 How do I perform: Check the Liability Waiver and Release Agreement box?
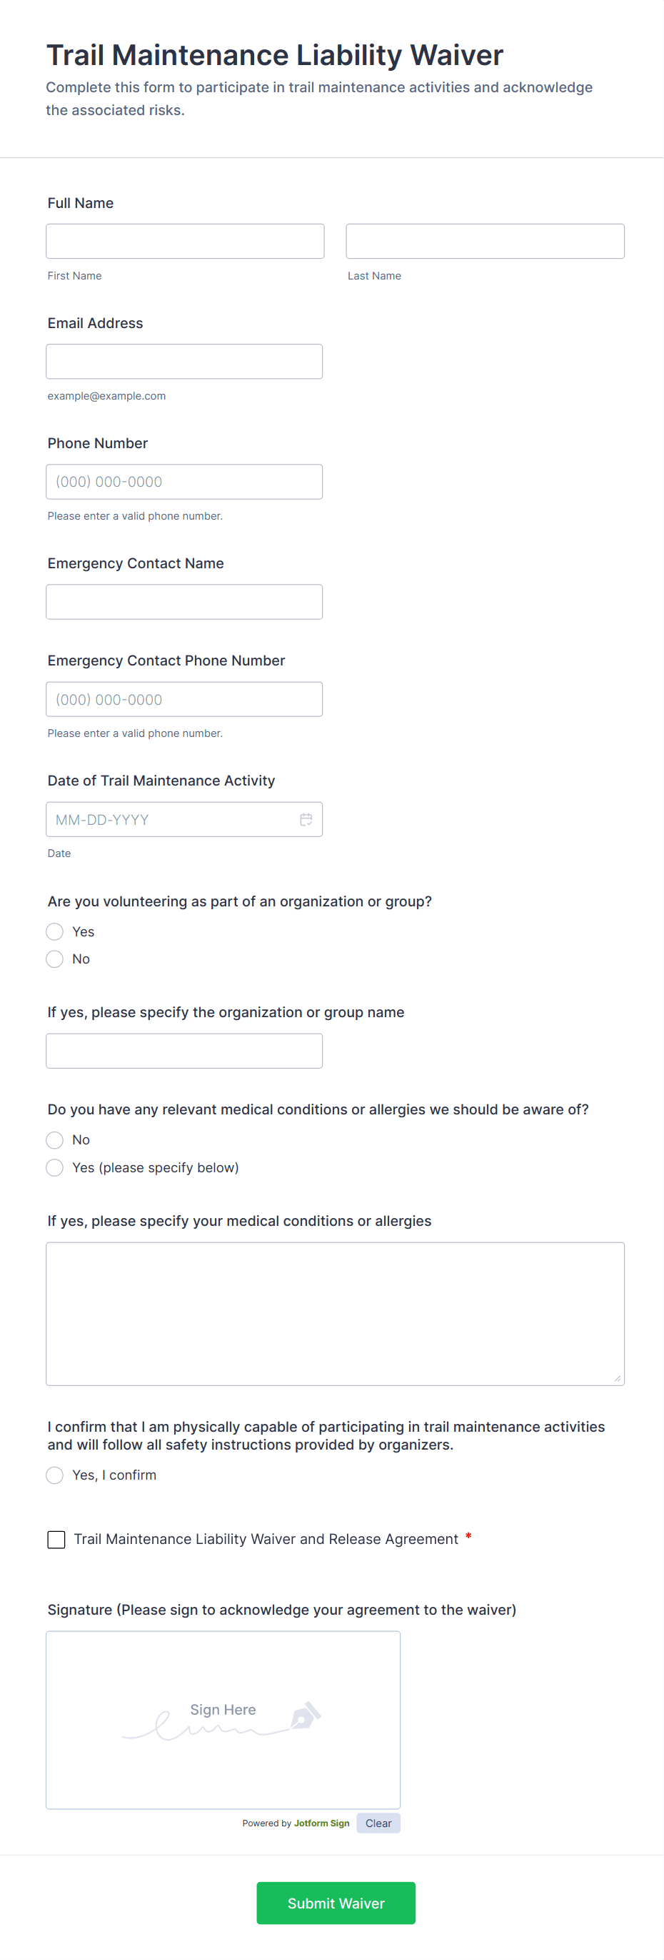(56, 1539)
